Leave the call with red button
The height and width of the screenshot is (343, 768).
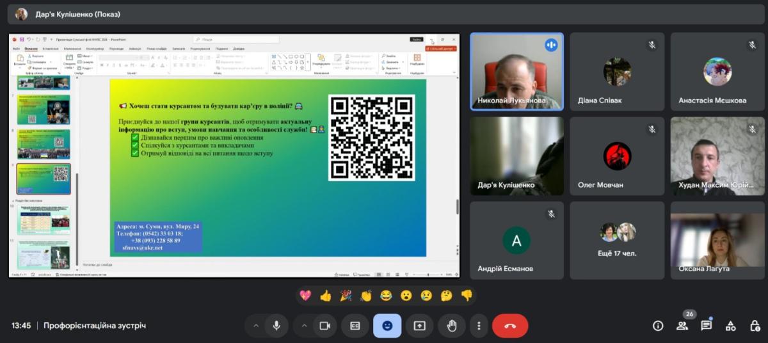[x=510, y=326]
